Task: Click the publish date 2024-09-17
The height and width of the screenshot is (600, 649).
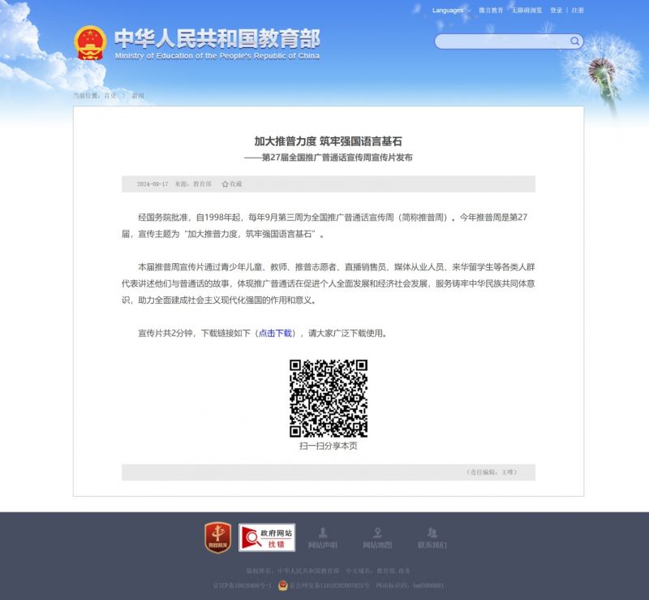Action: click(x=153, y=184)
